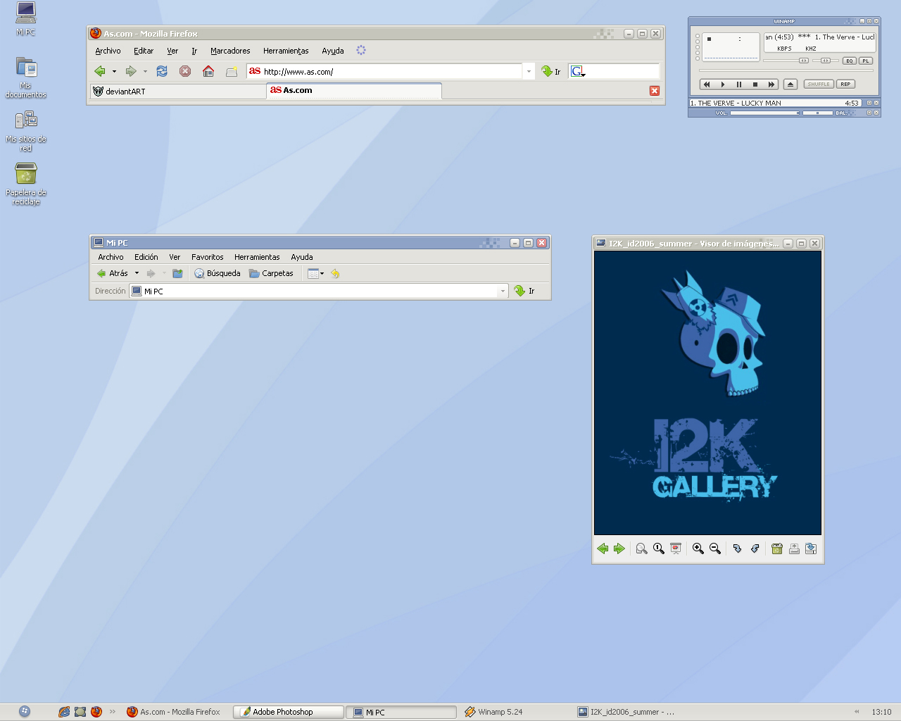Open the Archivo menu in Firefox
Screen dimensions: 901x721
108,51
